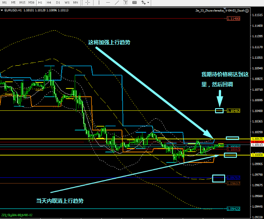Toggle the D1 timeframe button

click(58, 3)
